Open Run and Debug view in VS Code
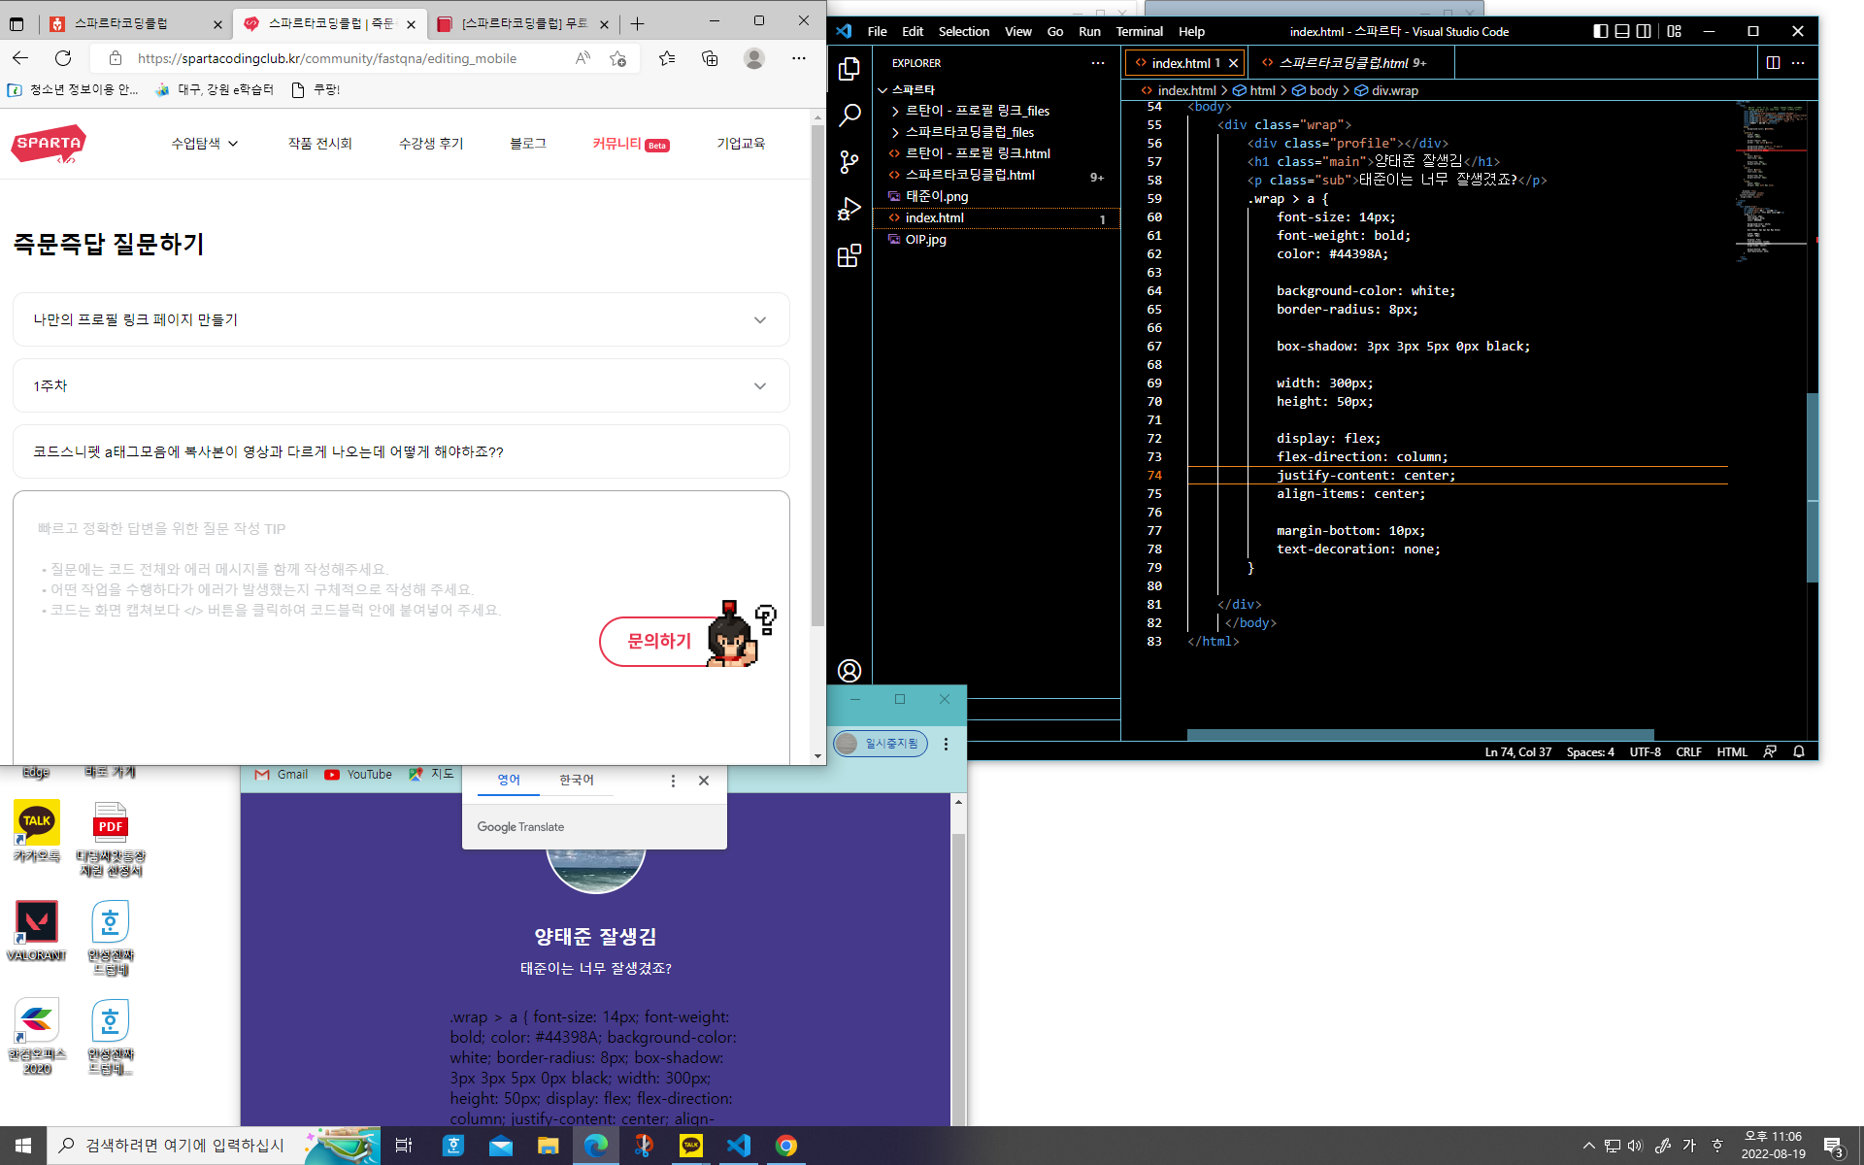The image size is (1864, 1165). point(849,209)
